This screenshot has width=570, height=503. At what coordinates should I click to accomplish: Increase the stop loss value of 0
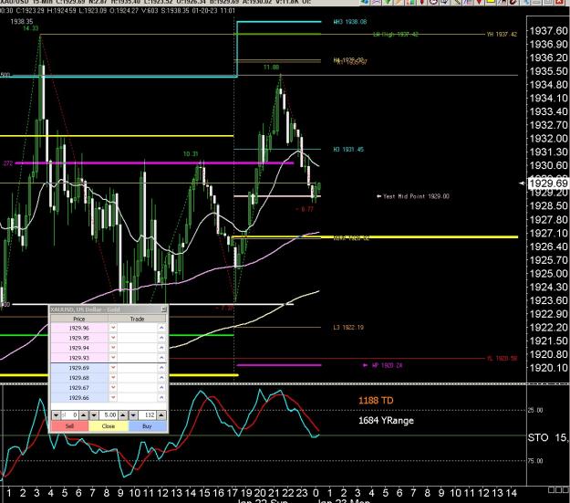(x=84, y=415)
